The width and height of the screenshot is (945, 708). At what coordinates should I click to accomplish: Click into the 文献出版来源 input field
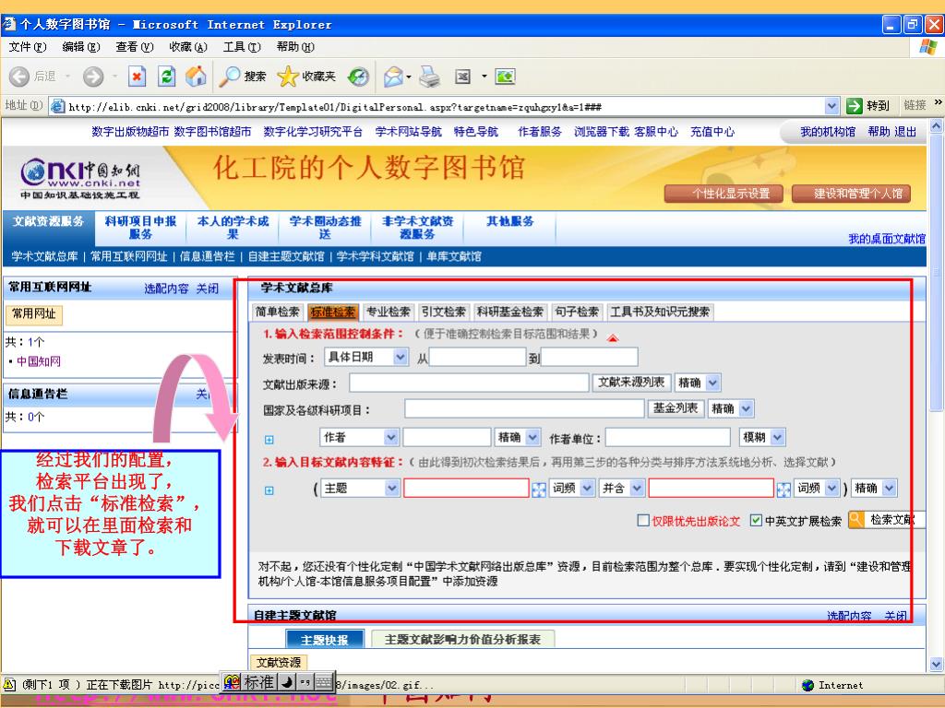point(469,383)
